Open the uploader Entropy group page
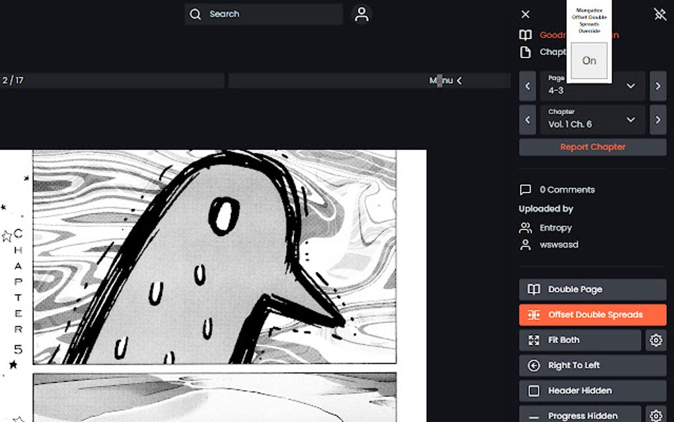The image size is (674, 422). pos(557,228)
